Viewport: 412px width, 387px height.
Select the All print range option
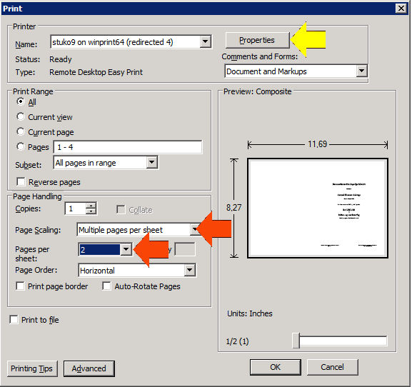(x=21, y=101)
